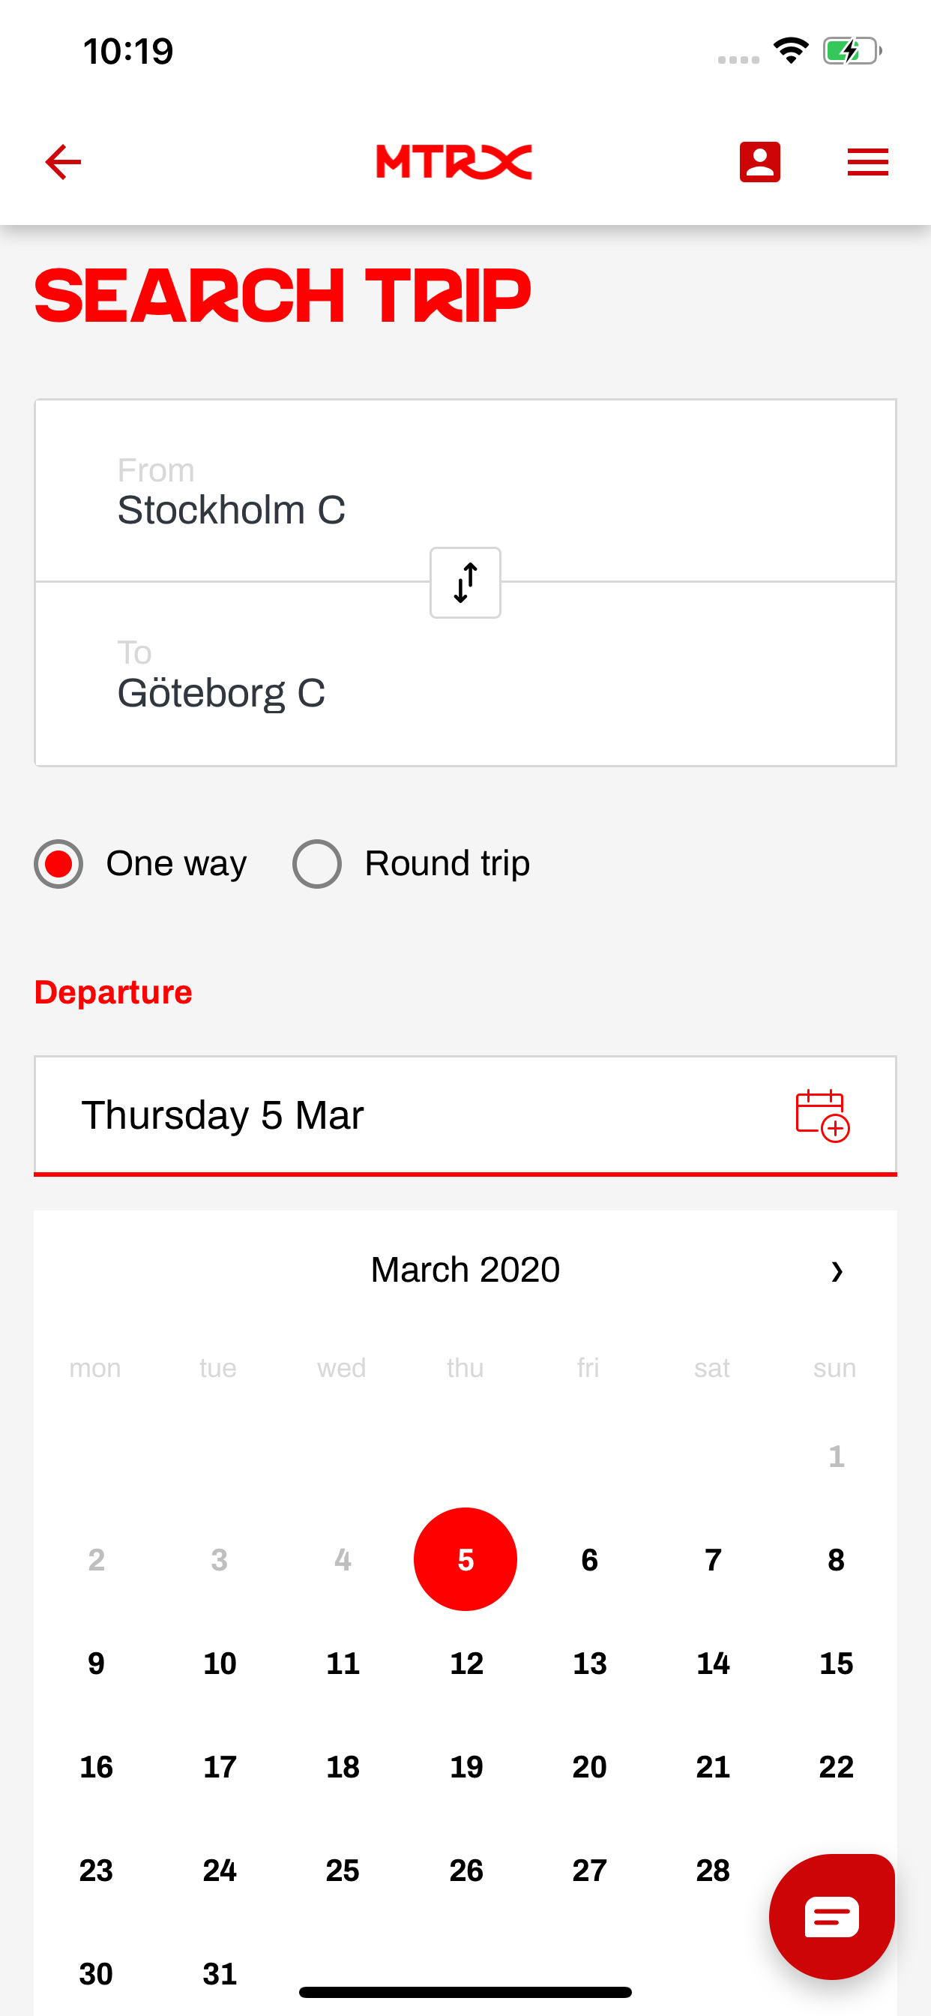Tap the back arrow icon
This screenshot has height=2016, width=931.
(64, 162)
